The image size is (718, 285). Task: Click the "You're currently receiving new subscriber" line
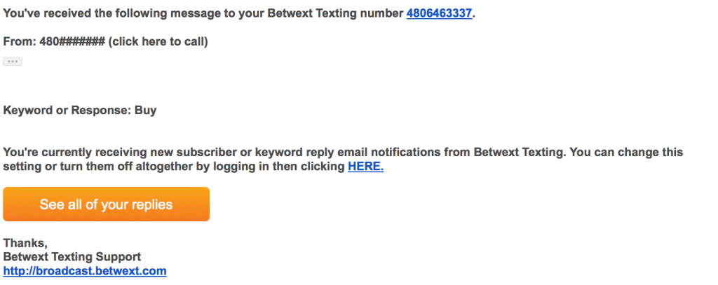[343, 153]
